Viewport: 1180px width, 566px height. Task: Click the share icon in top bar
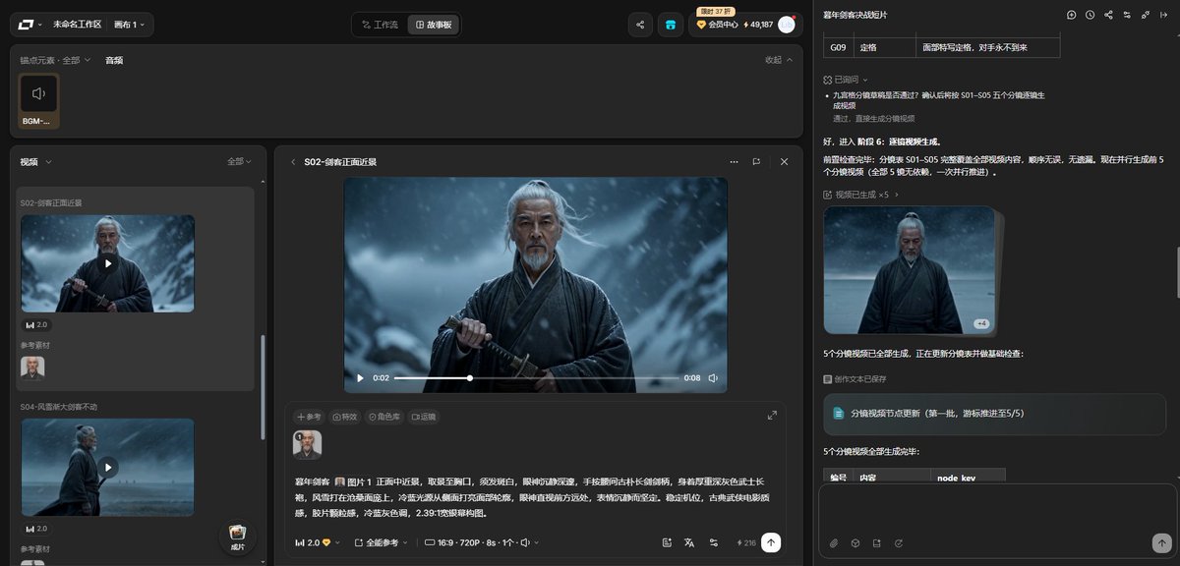pyautogui.click(x=640, y=25)
